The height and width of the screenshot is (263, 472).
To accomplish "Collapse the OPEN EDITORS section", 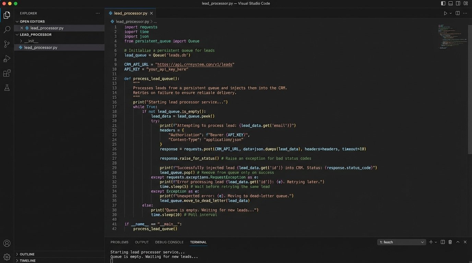I will pos(17,22).
